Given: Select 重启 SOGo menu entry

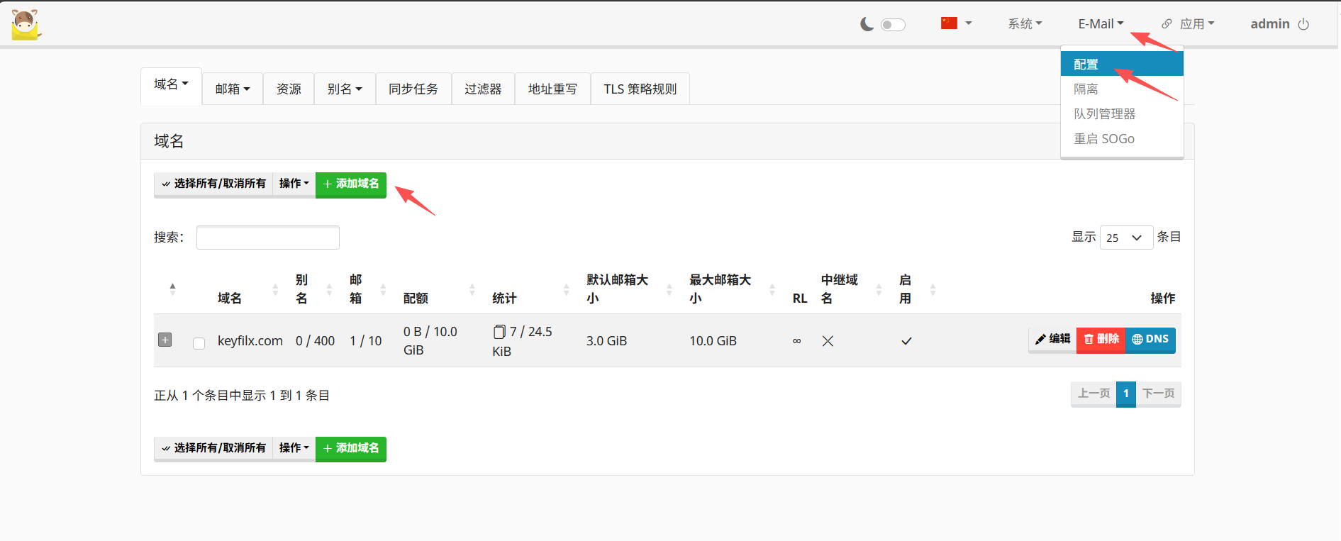Looking at the screenshot, I should 1103,139.
